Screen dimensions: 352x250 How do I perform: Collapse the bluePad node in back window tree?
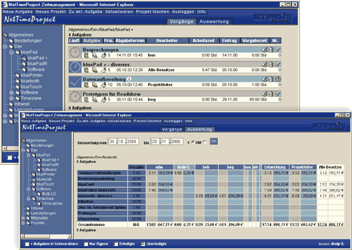11,53
